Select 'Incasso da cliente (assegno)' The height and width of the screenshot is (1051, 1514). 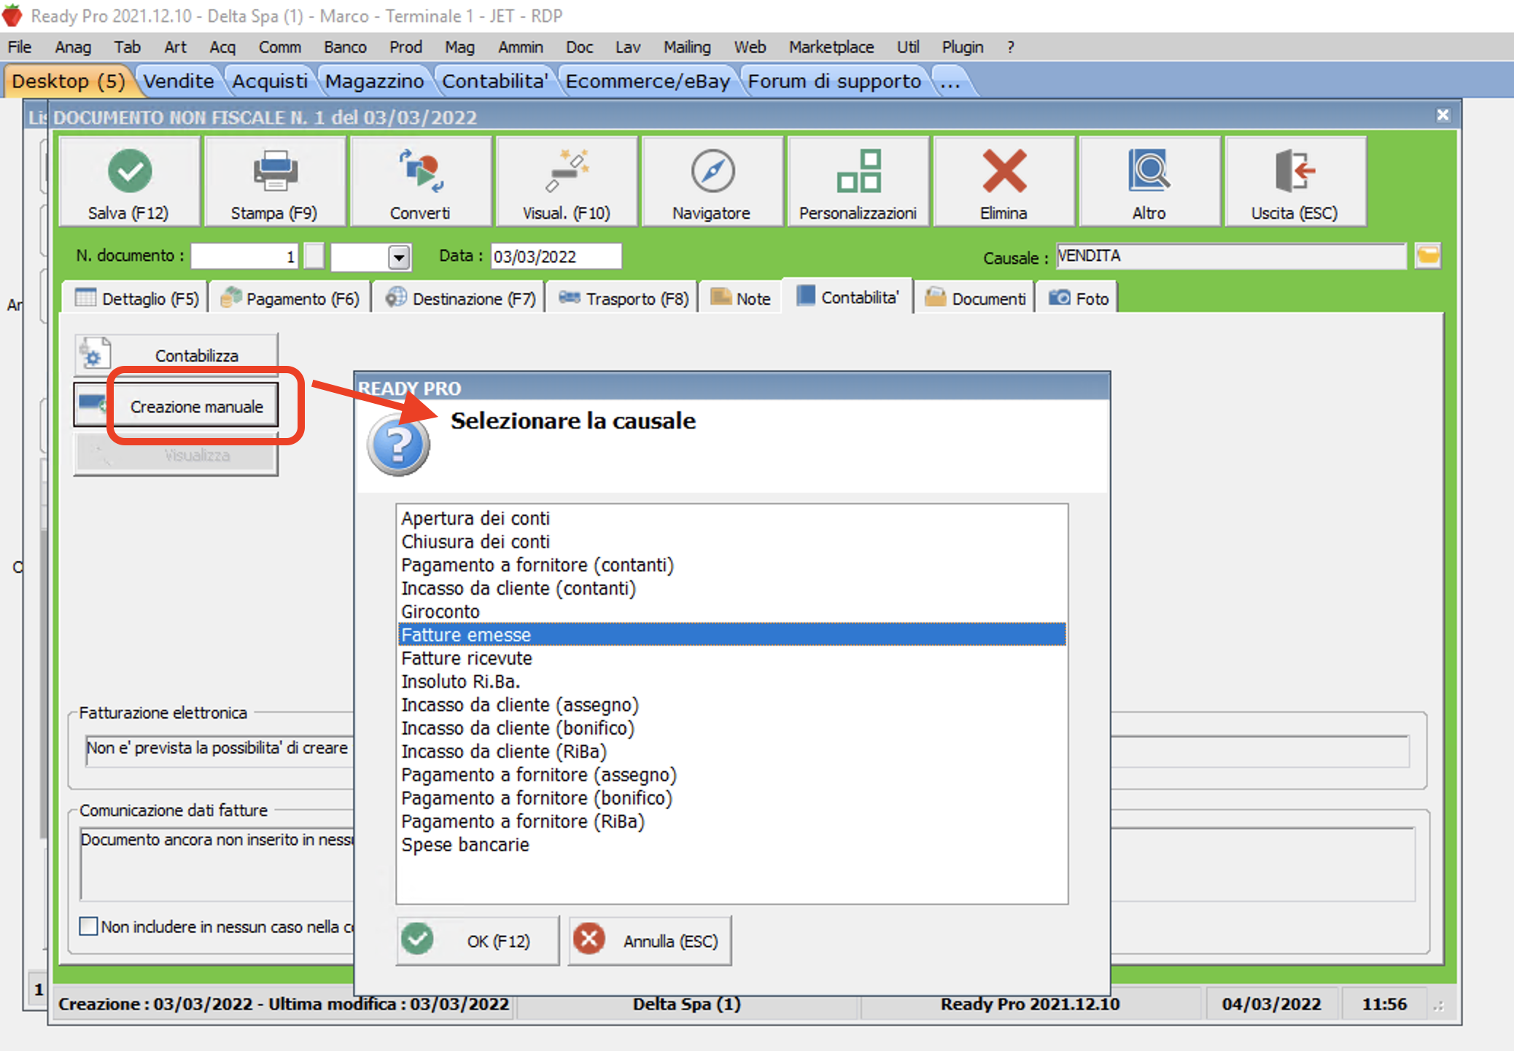click(732, 705)
